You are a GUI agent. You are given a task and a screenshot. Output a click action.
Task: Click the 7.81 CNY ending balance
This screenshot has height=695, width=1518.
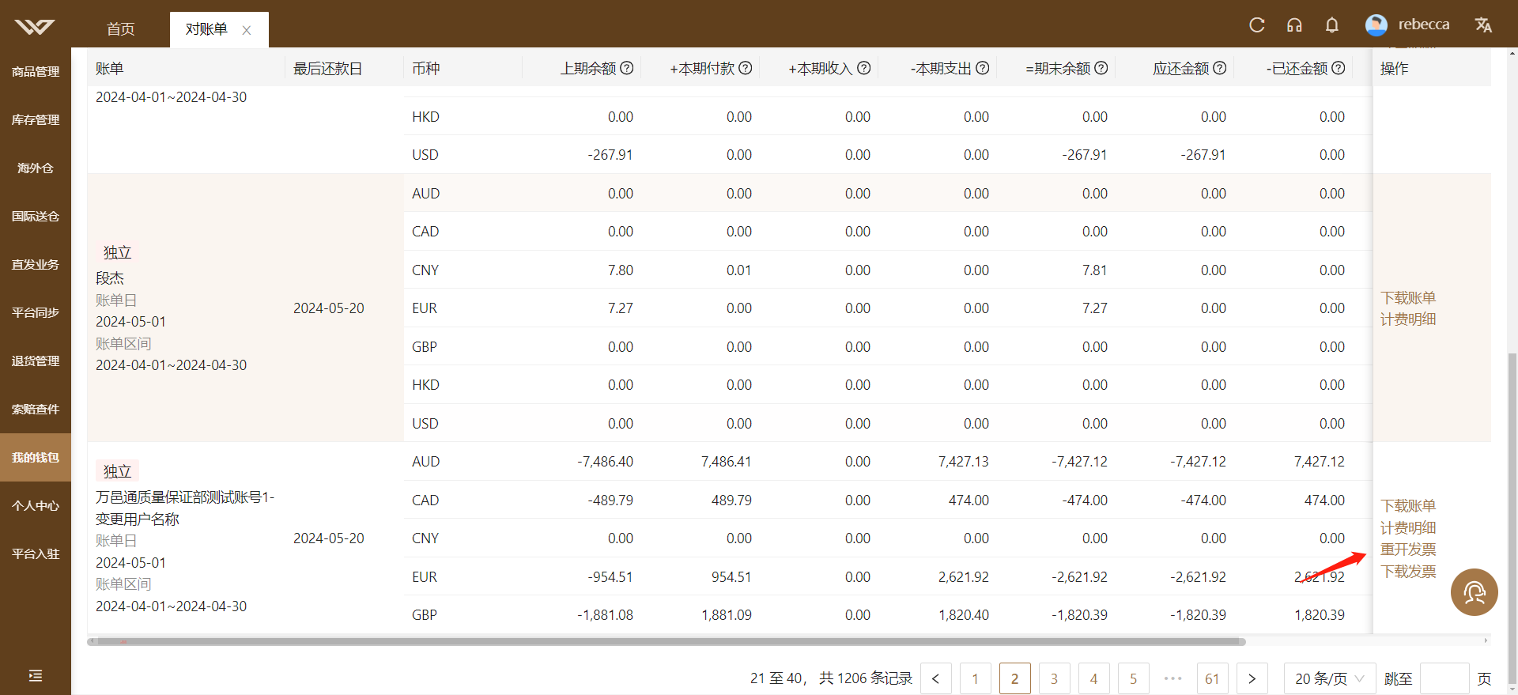tap(1095, 270)
